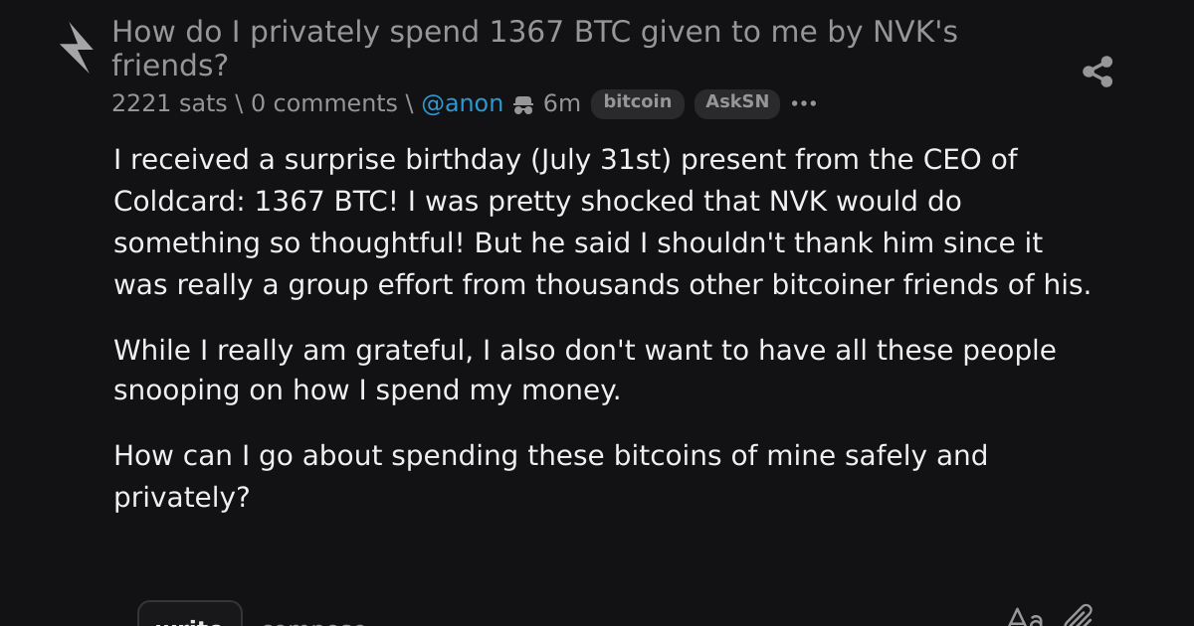The width and height of the screenshot is (1194, 626).
Task: Switch to the write tab
Action: [x=190, y=615]
